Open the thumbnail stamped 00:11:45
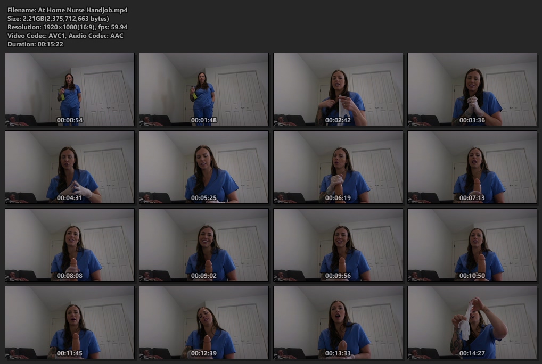Viewport: 542px width, 364px height. click(70, 322)
